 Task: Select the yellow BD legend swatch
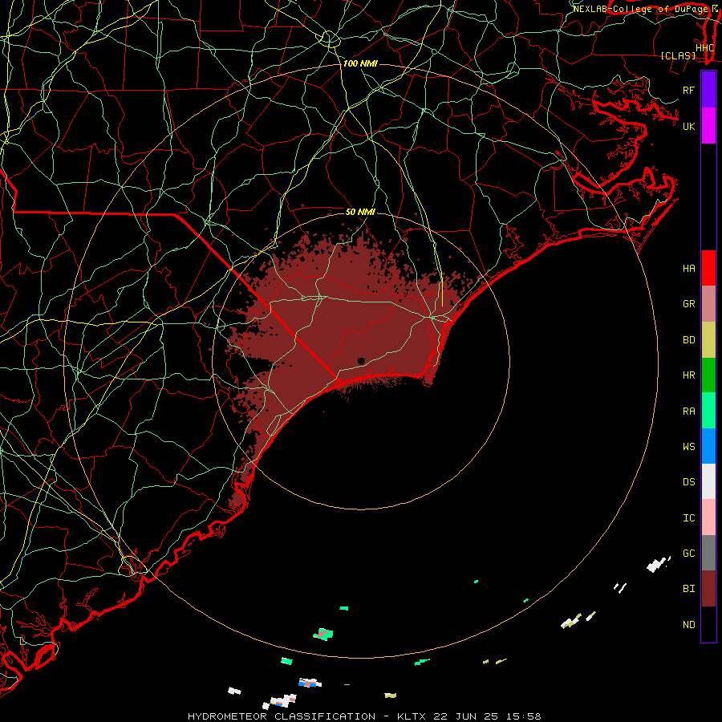pos(708,340)
